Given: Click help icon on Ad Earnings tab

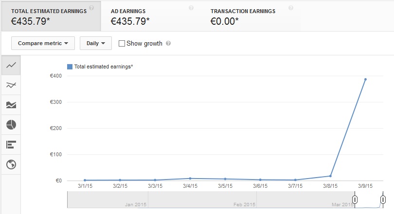Looking at the screenshot, I should (191, 8).
